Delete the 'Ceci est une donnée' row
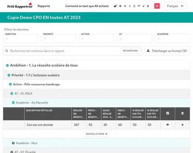This screenshot has width=193, height=153. coord(183,125)
